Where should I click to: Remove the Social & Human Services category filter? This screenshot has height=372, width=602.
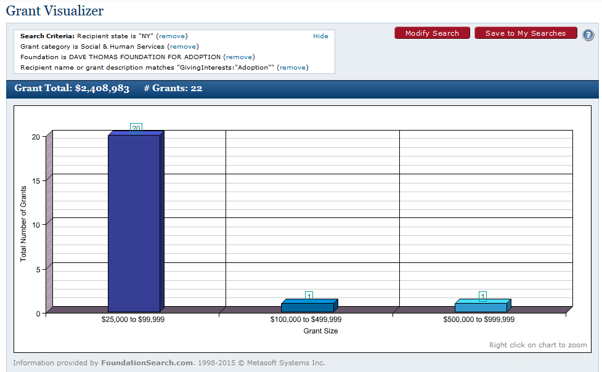click(182, 47)
